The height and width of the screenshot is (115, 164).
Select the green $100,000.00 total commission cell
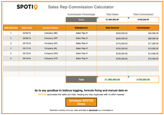click(x=143, y=80)
